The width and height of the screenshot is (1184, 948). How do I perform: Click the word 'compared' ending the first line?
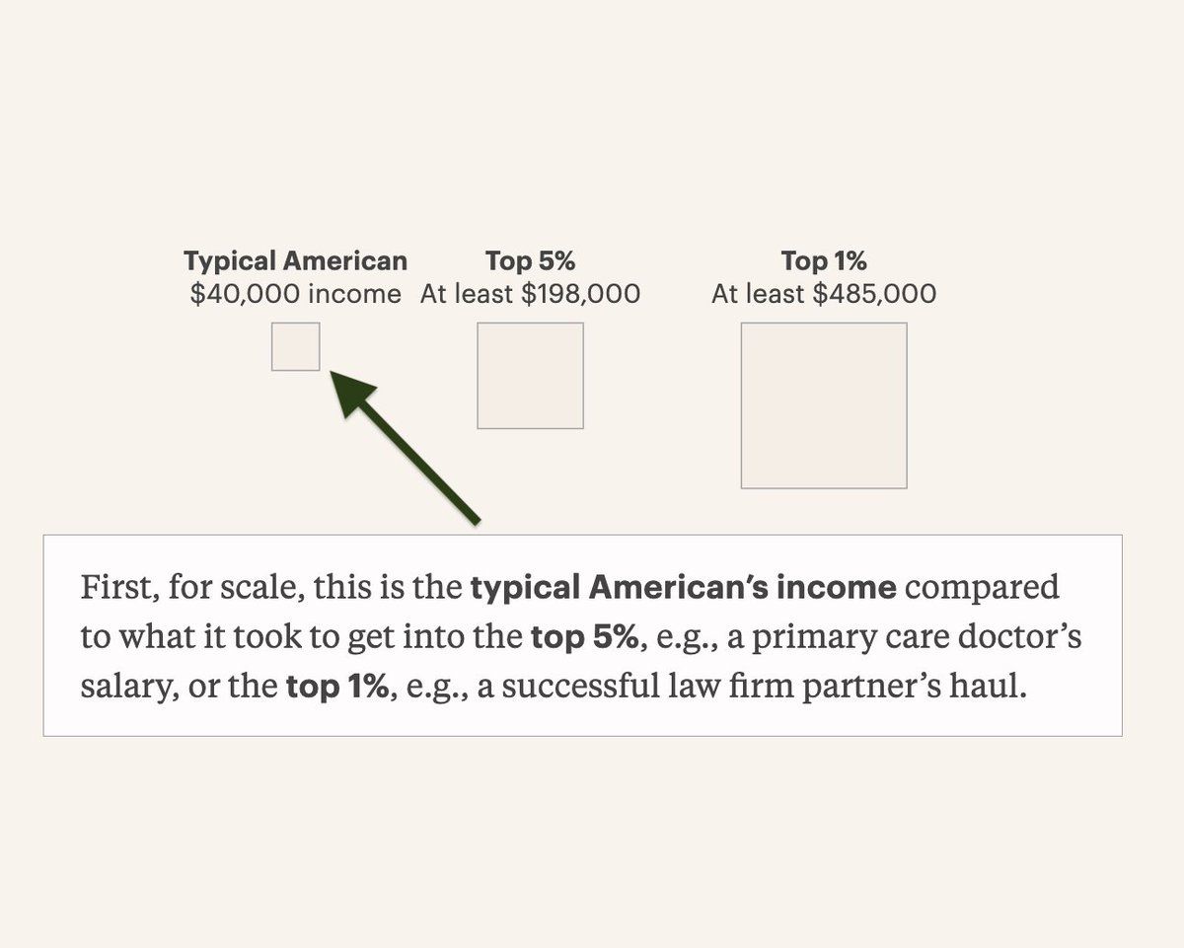983,589
